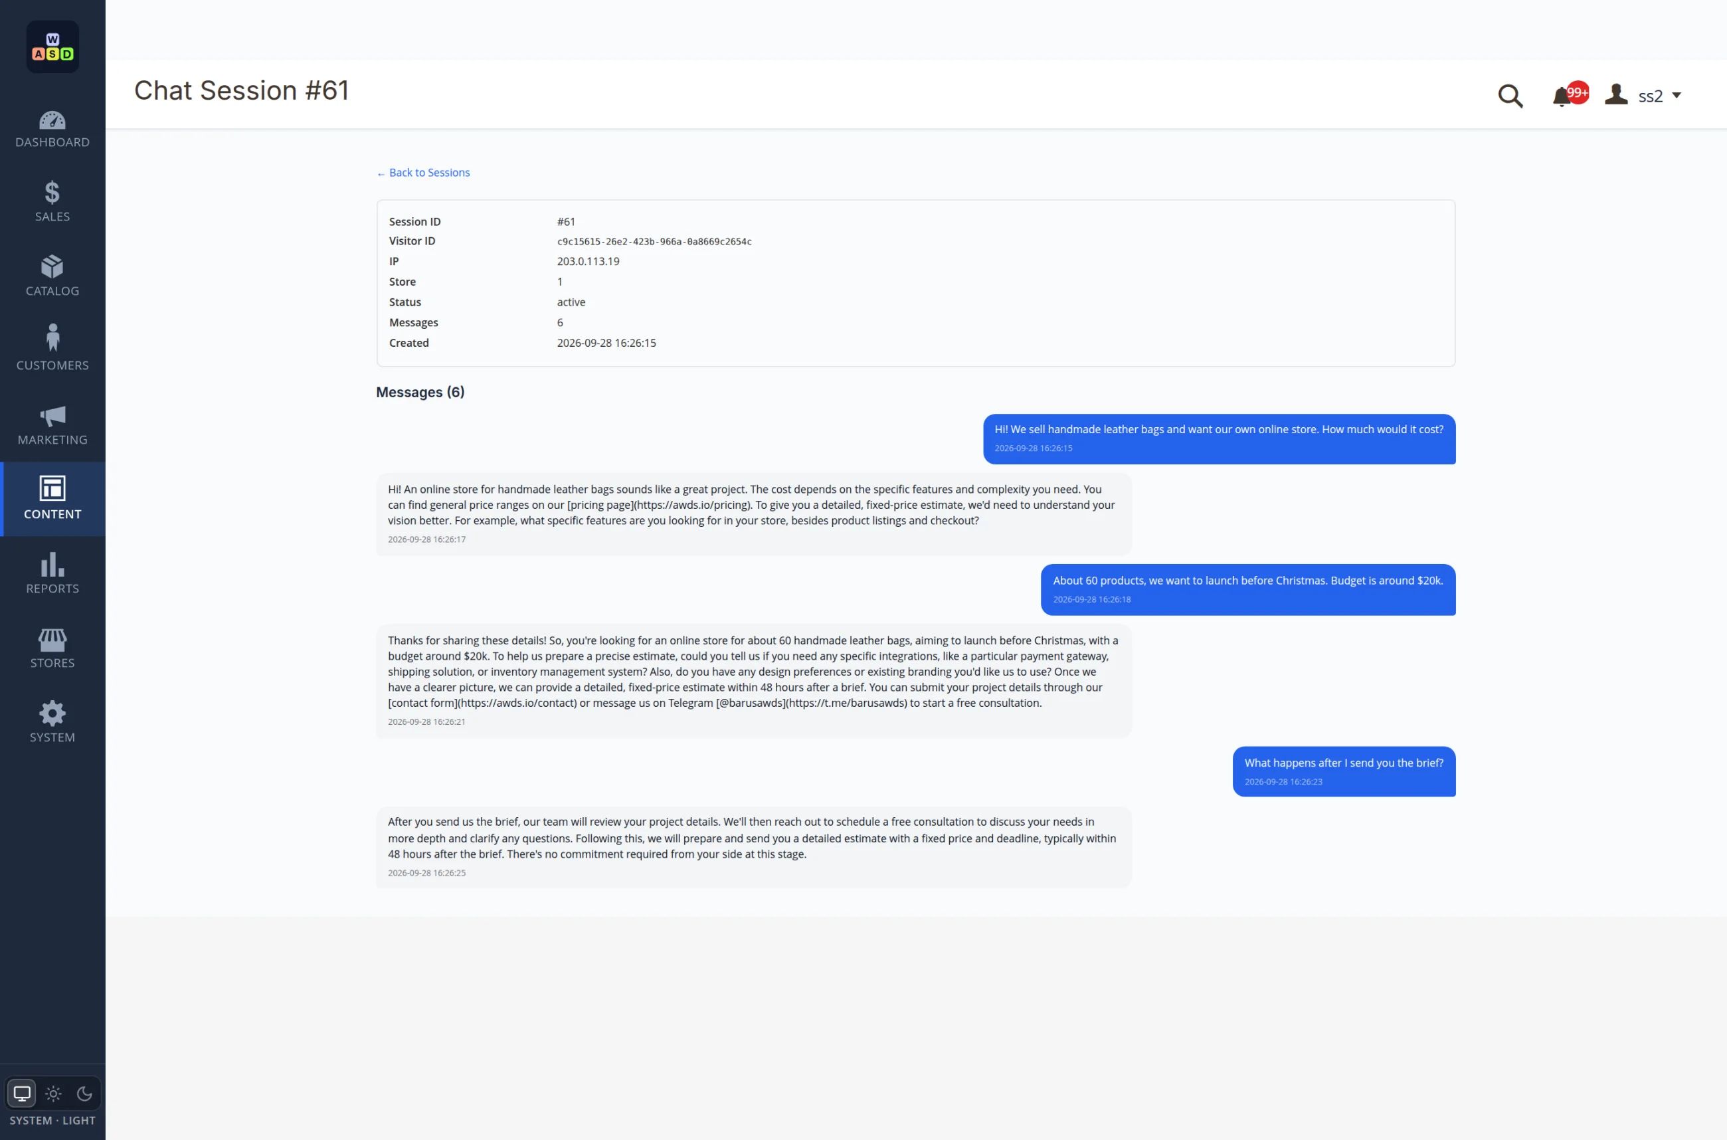This screenshot has width=1727, height=1140.
Task: Select the handmade leather bags visitor message
Action: [1219, 439]
